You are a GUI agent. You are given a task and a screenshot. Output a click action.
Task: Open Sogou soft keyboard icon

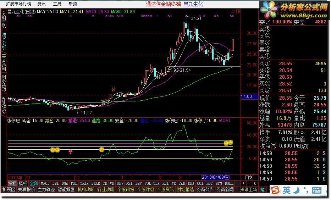pyautogui.click(x=317, y=190)
